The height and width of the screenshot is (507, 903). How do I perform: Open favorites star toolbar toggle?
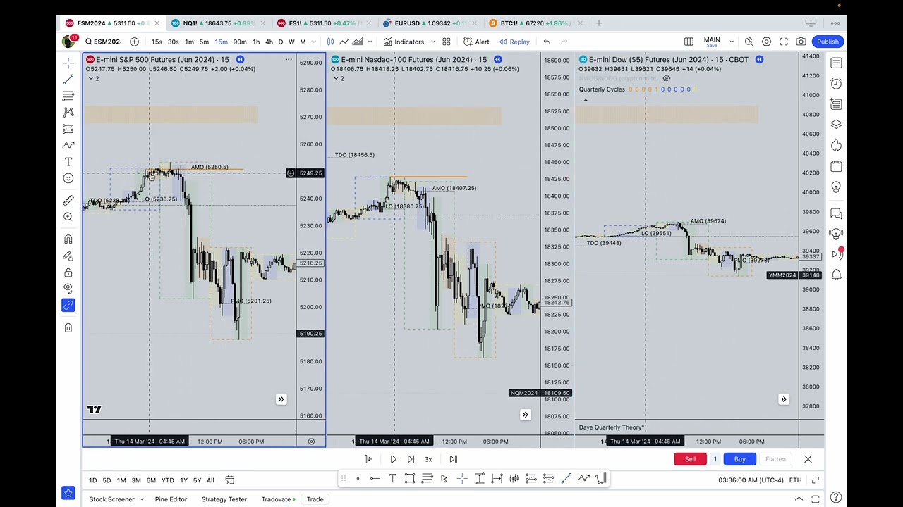pyautogui.click(x=68, y=493)
